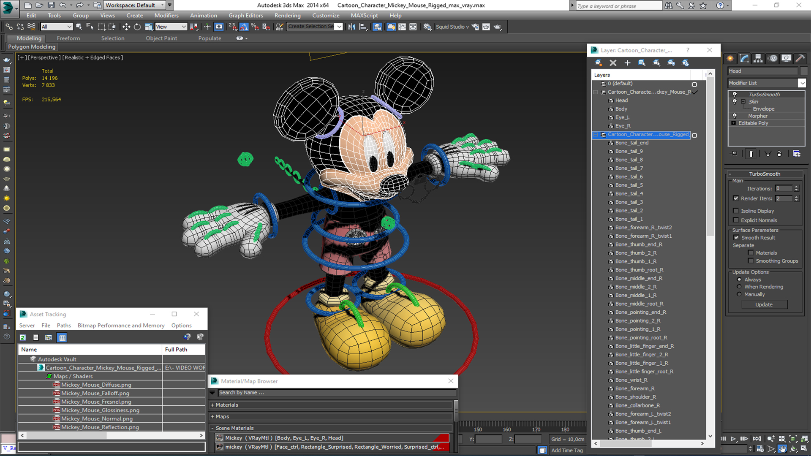Open the Motion command panel tab

click(x=773, y=58)
